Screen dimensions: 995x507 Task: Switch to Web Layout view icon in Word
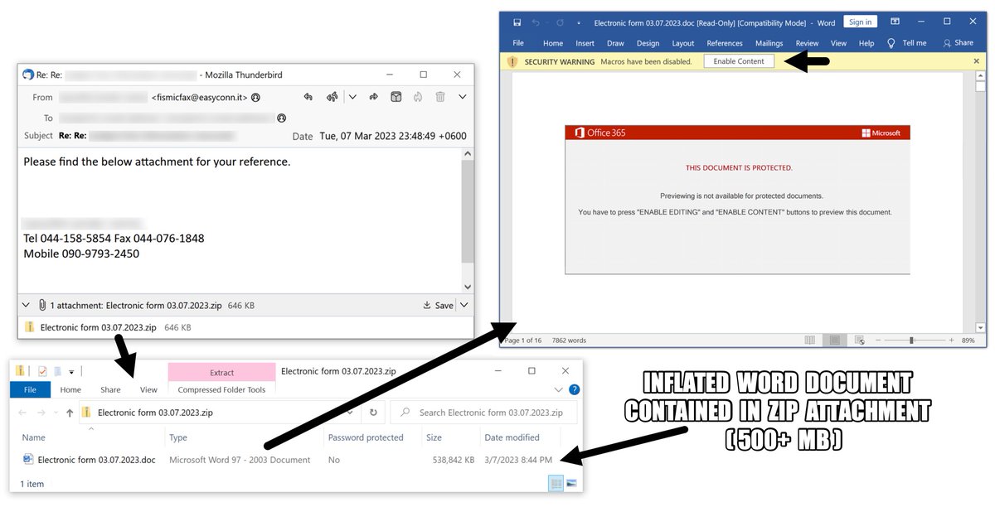tap(860, 340)
